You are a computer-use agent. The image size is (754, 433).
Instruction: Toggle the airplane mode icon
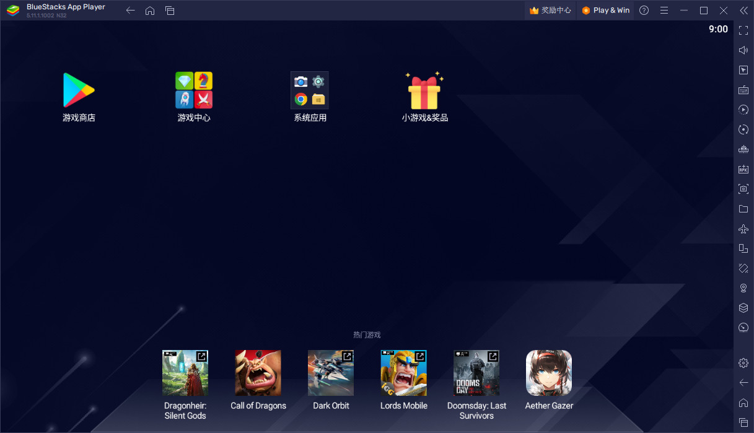pos(743,229)
